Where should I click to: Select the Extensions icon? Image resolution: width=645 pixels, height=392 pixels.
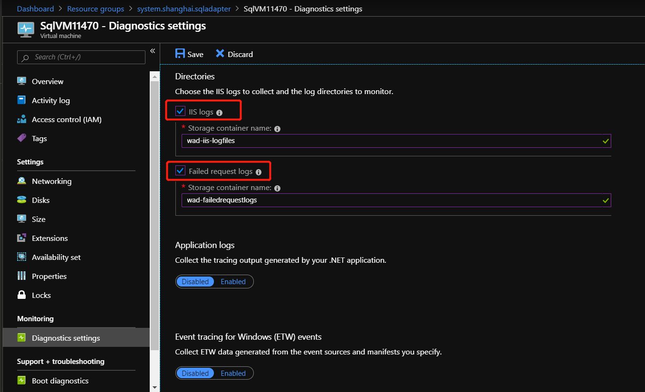(x=22, y=238)
